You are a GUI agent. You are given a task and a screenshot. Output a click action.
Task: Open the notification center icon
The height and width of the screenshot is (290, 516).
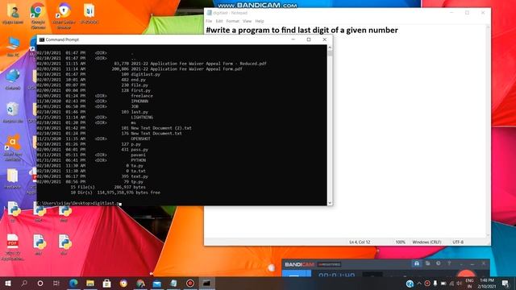(506, 284)
